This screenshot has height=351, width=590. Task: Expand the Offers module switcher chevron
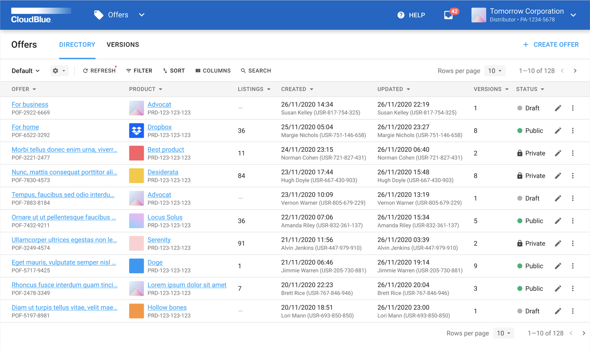pyautogui.click(x=141, y=15)
